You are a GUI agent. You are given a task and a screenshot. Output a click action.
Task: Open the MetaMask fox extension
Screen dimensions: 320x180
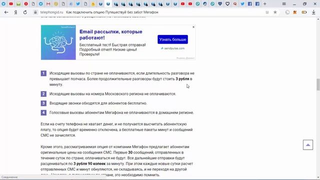coord(294,12)
